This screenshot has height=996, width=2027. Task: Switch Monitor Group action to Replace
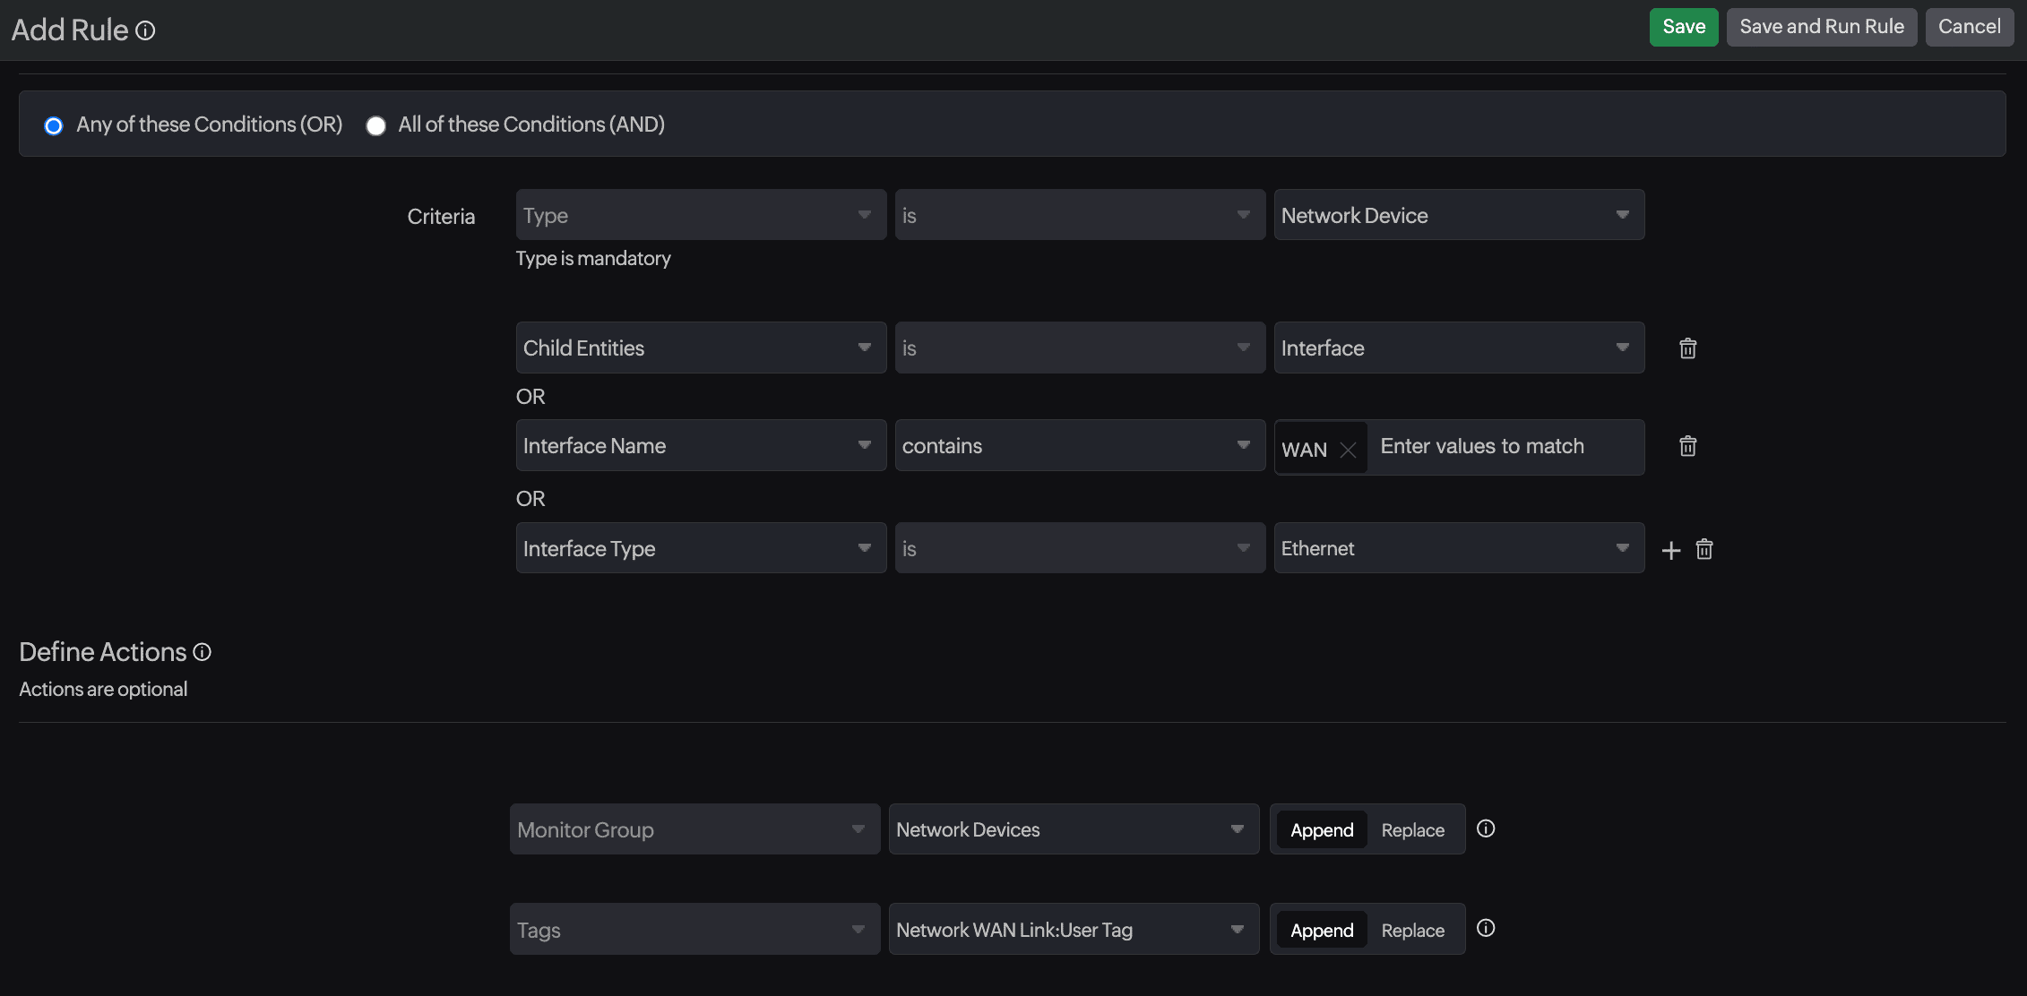[x=1412, y=829]
